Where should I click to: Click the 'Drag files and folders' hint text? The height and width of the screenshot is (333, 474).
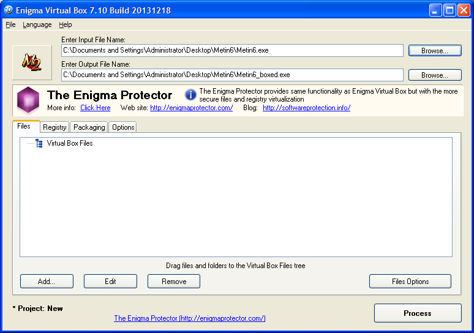pos(236,266)
